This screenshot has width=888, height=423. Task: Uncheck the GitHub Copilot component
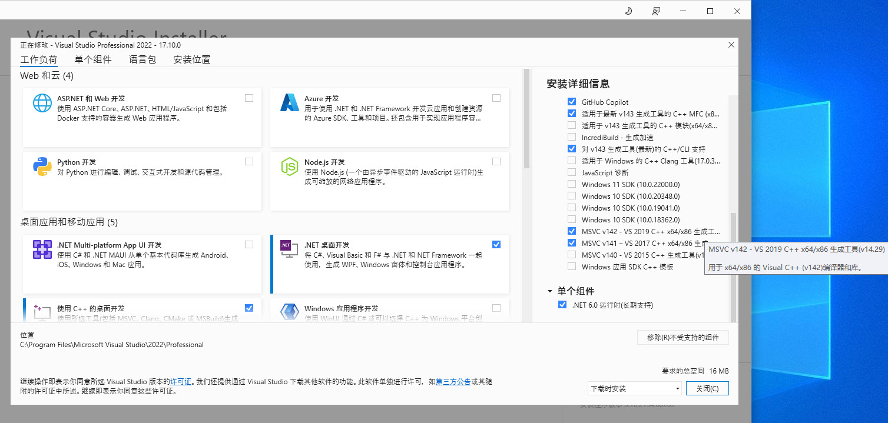[572, 102]
